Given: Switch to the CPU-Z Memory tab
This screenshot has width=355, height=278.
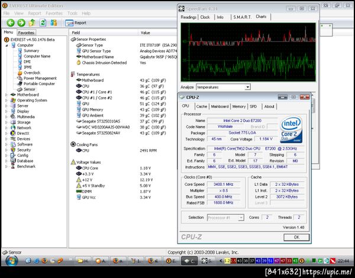Looking at the screenshot, I should pyautogui.click(x=239, y=106).
